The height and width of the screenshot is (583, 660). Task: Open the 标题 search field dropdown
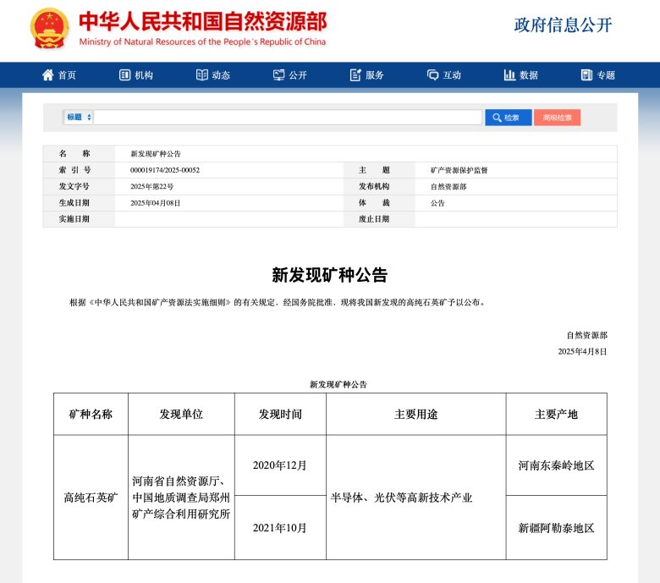tap(79, 118)
